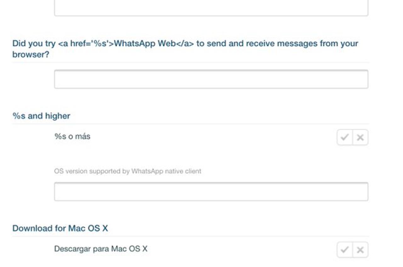
Task: Approve the "%s o más" translation checkmark
Action: 345,137
